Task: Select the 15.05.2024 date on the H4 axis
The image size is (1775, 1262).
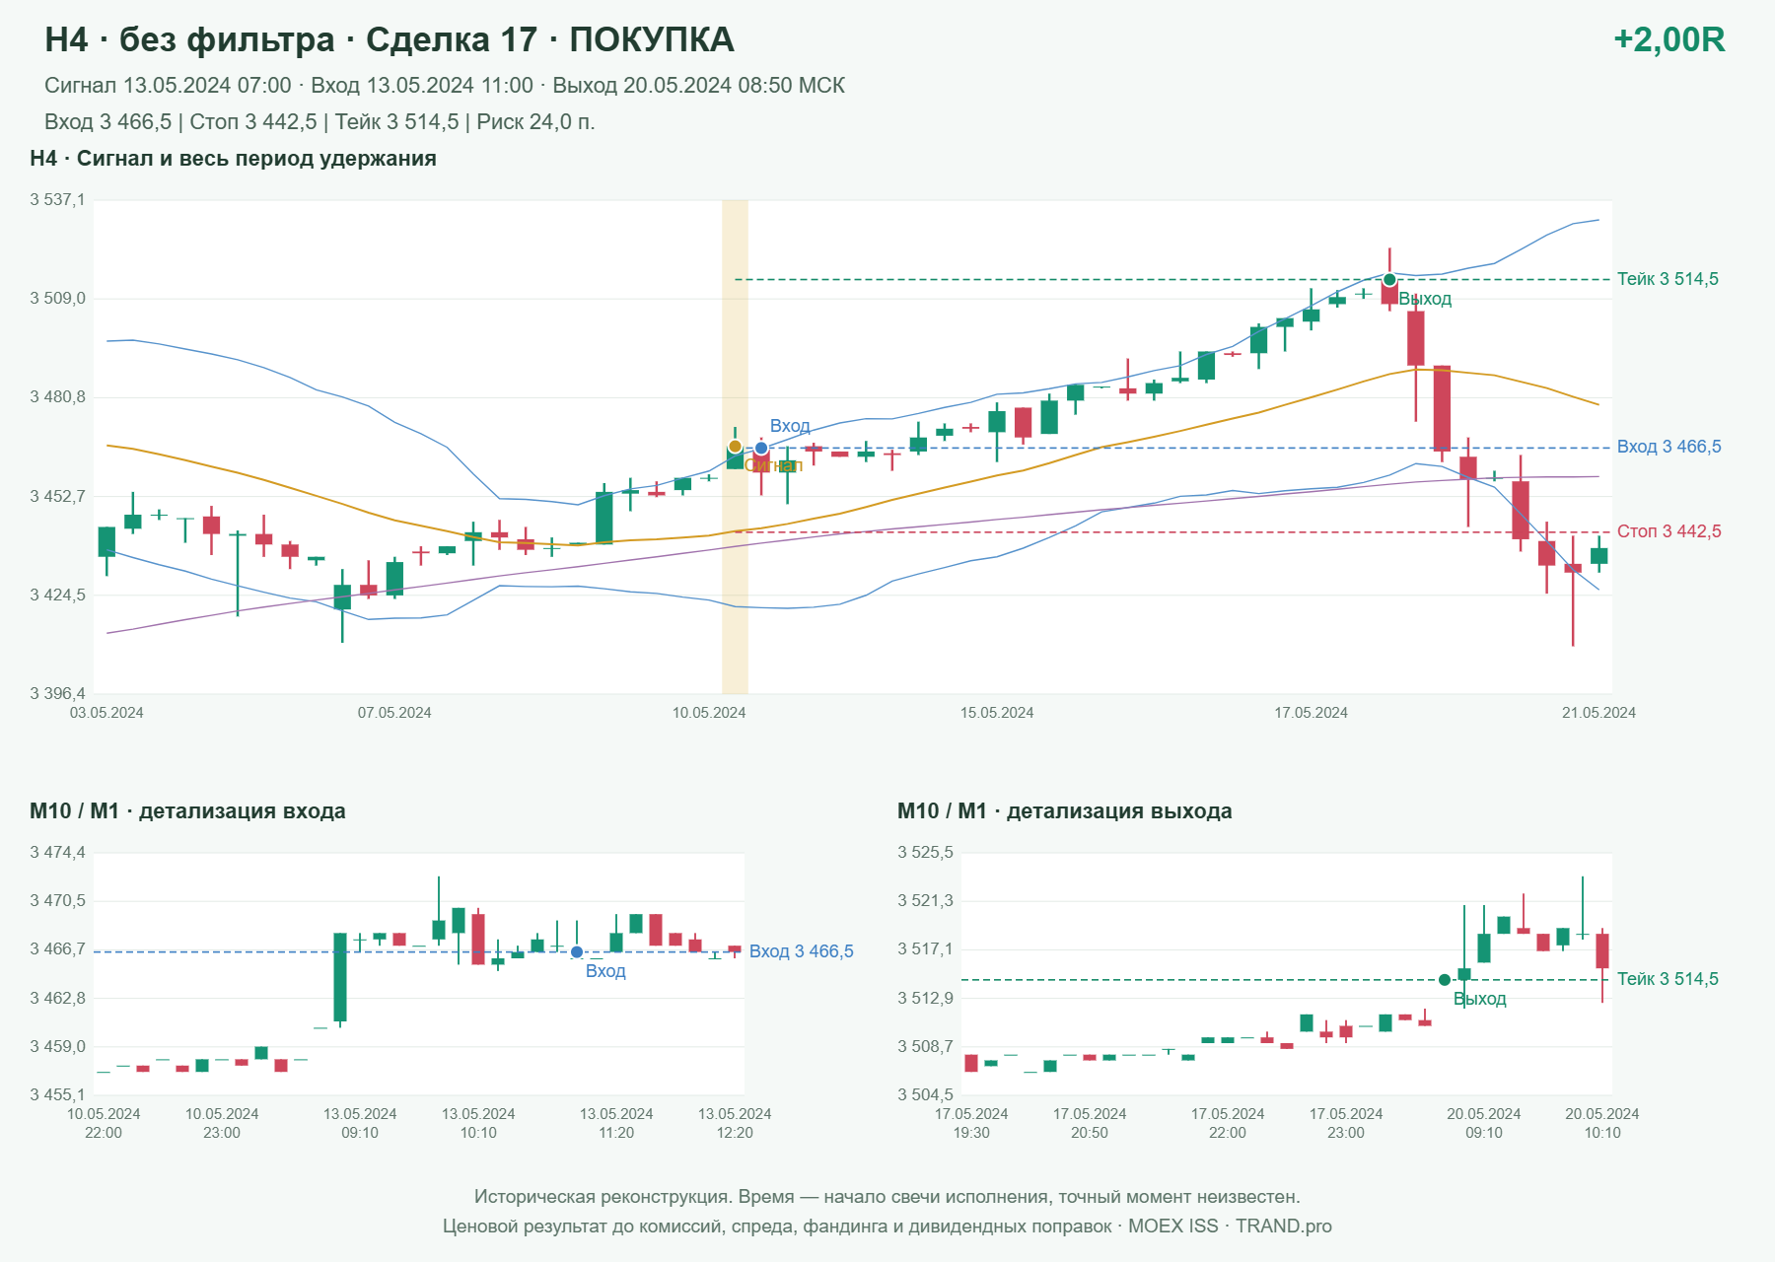Action: 997,713
